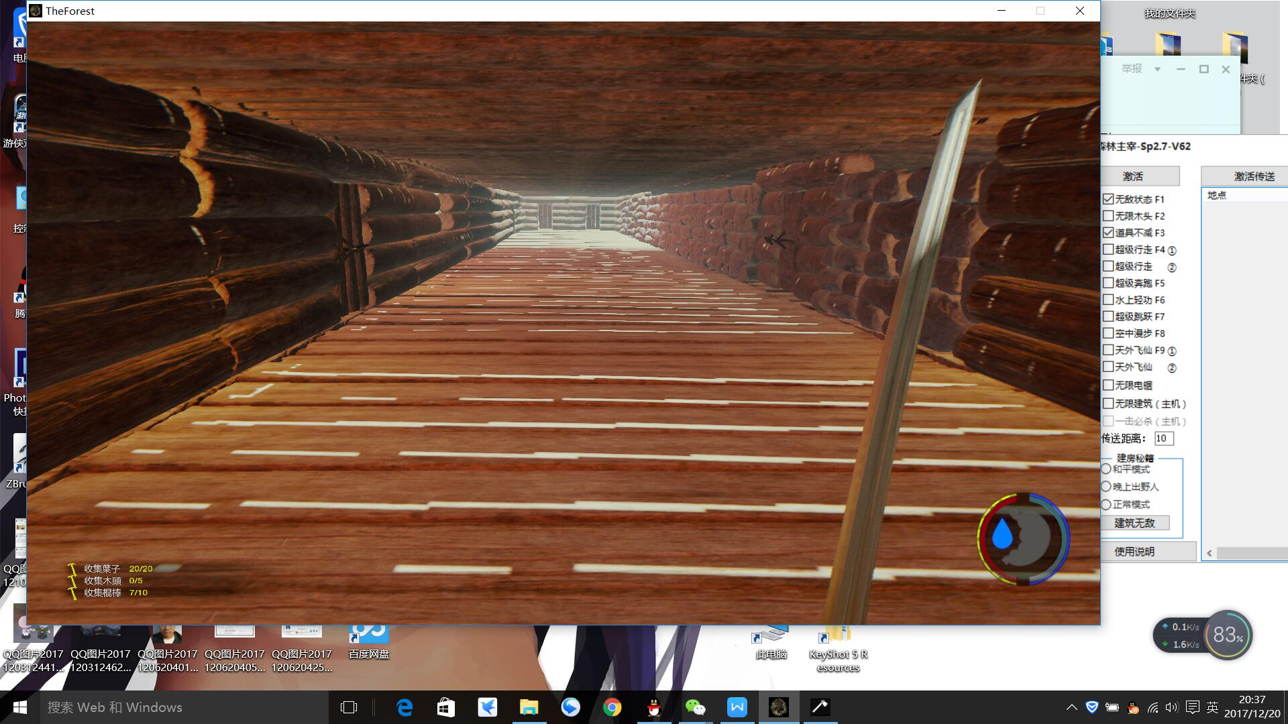The width and height of the screenshot is (1288, 724).
Task: Click the 地点 list column header
Action: [x=1245, y=195]
